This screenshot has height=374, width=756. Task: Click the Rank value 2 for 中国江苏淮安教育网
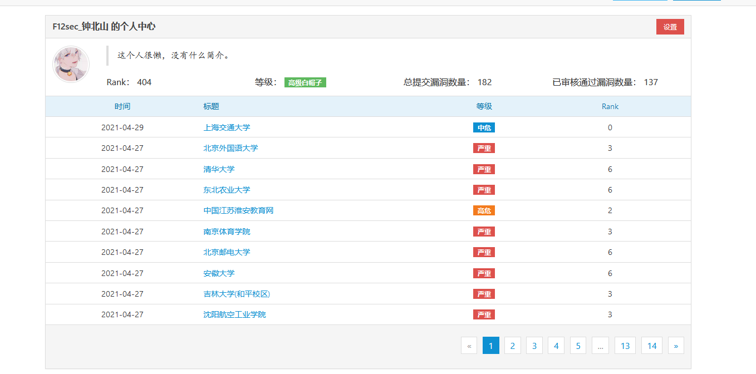click(x=610, y=210)
